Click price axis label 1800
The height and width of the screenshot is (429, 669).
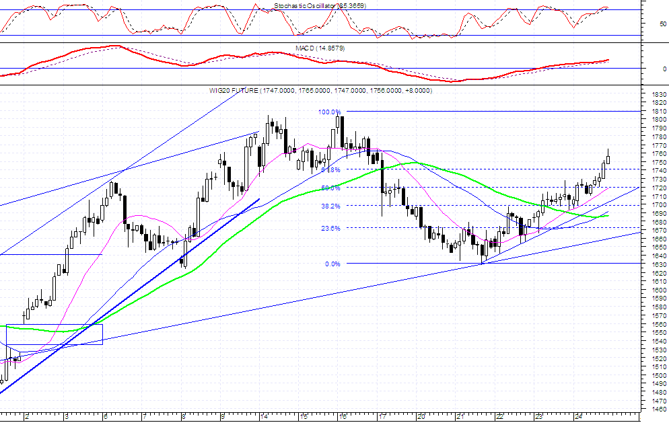point(660,120)
